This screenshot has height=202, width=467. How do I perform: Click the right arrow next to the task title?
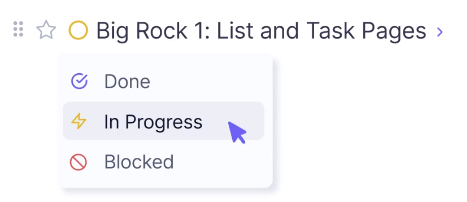440,32
